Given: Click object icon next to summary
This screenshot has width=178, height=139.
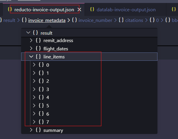Looking at the screenshot, I should tap(38, 130).
